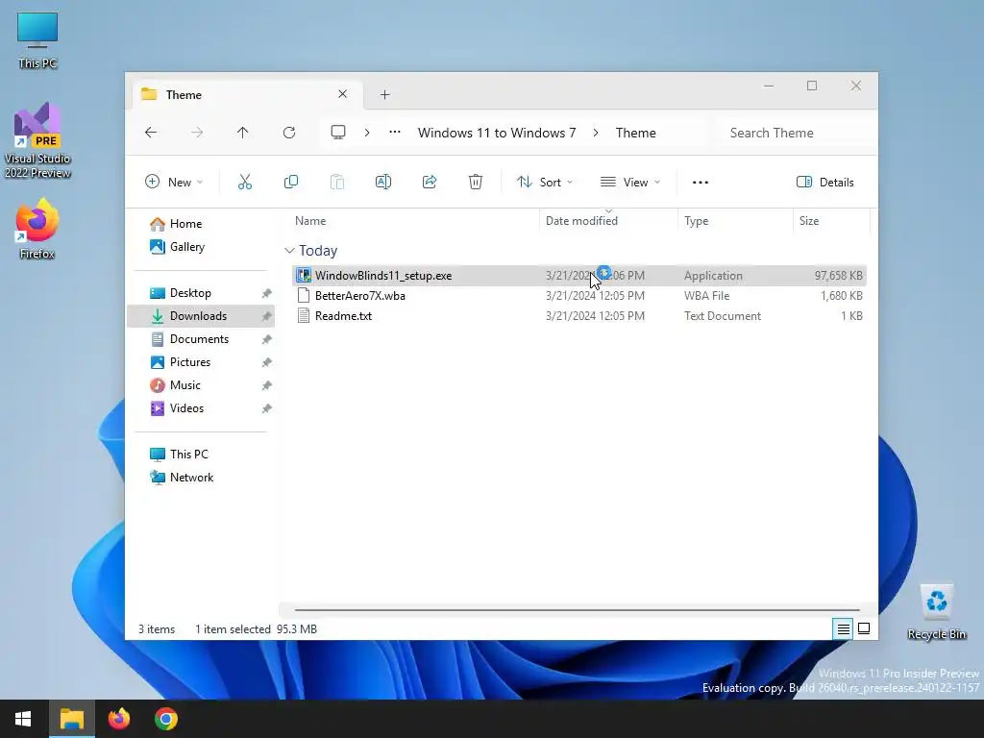Show hidden breadcrumb path ellipsis
This screenshot has height=738, width=984.
[395, 133]
